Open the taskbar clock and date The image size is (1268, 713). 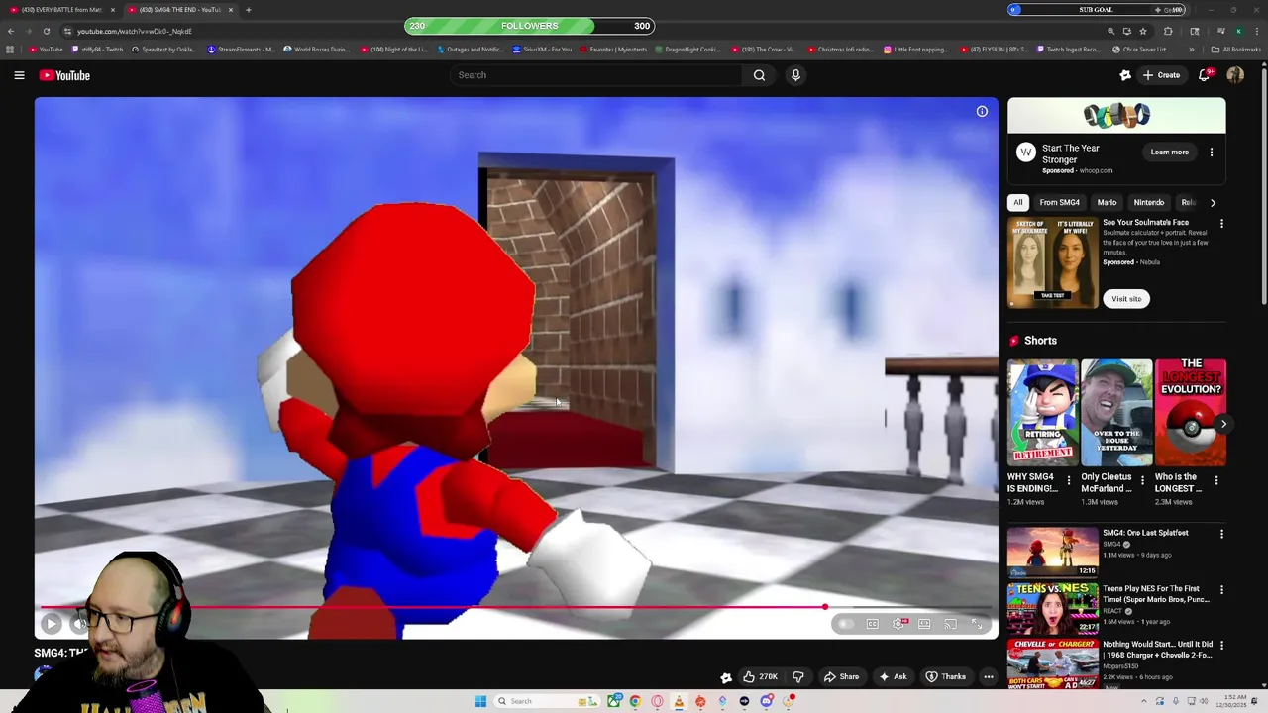pyautogui.click(x=1233, y=701)
